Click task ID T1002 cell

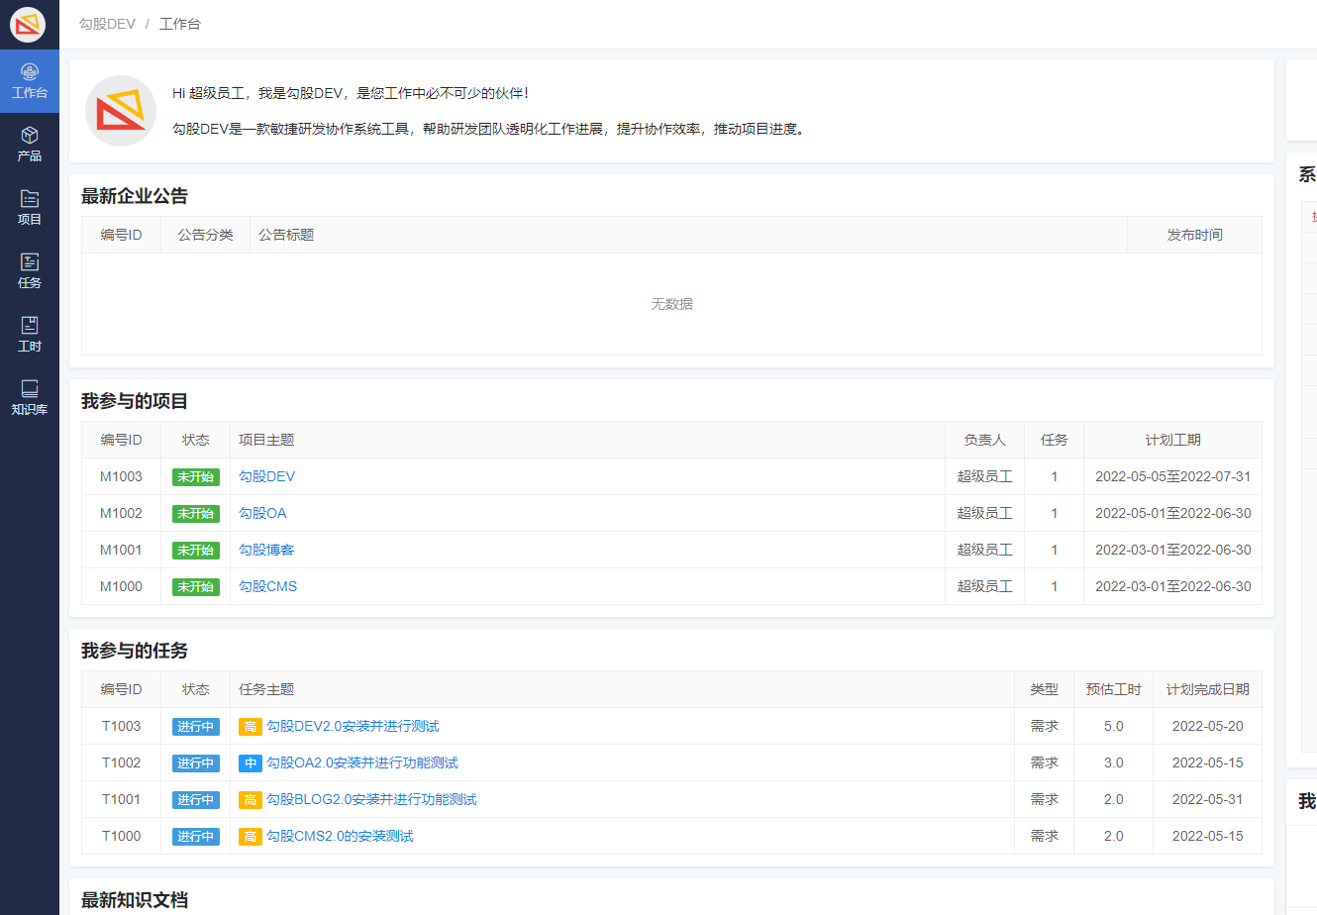click(121, 762)
